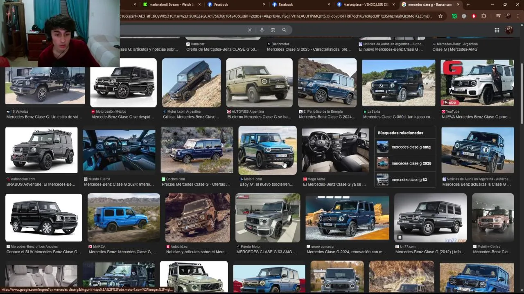Switch to the first Facebook tab

coord(235,4)
